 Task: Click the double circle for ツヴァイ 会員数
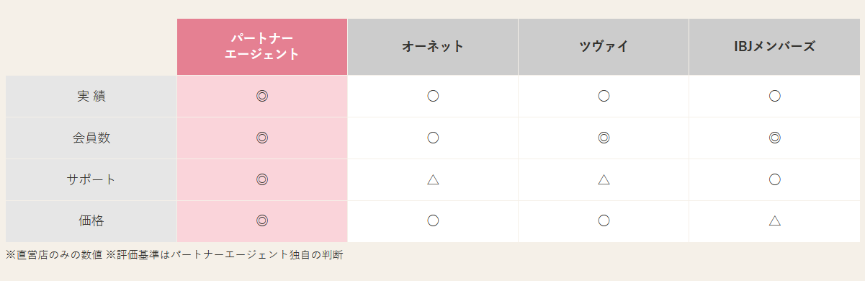tap(604, 138)
